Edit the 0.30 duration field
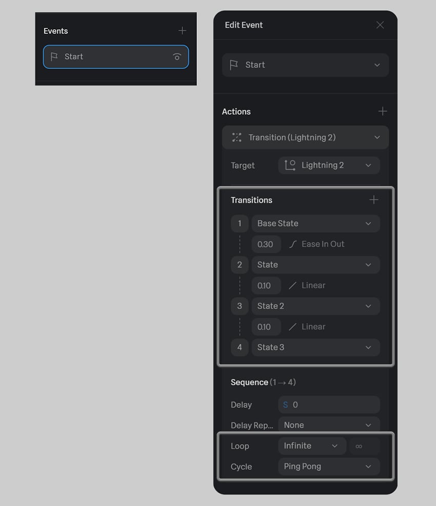This screenshot has width=436, height=506. (266, 244)
